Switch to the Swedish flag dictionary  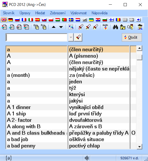[x=71, y=20]
